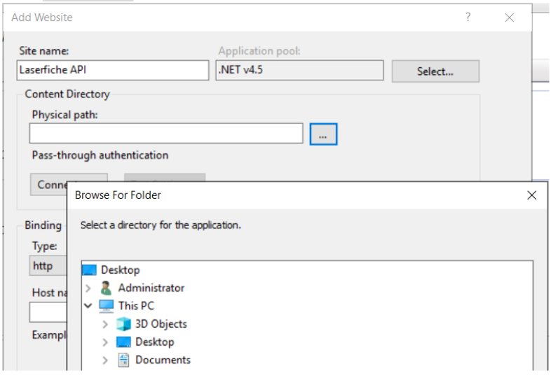The height and width of the screenshot is (378, 551).
Task: Click the blue Desktop root icon
Action: pyautogui.click(x=89, y=270)
